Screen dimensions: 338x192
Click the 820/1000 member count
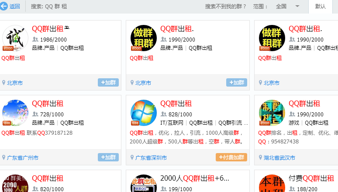pyautogui.click(x=52, y=189)
